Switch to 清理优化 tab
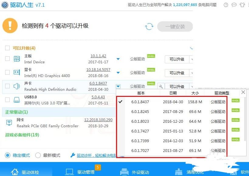Screen dimensions: 249x176 [x=189, y=172]
